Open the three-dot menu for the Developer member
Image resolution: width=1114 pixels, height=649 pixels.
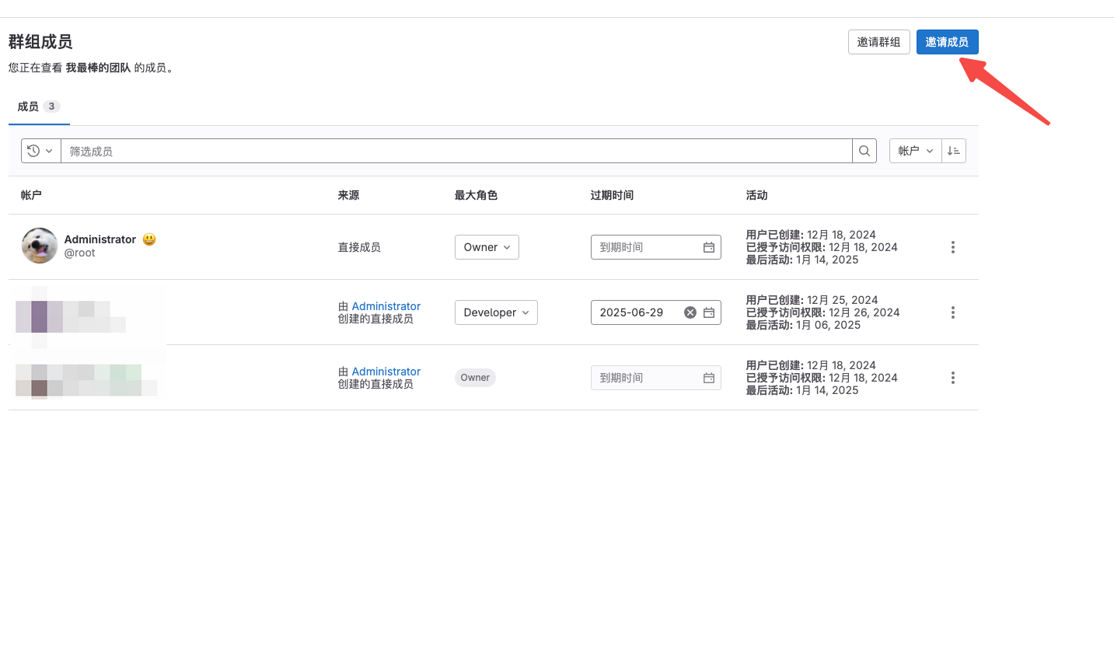(953, 312)
